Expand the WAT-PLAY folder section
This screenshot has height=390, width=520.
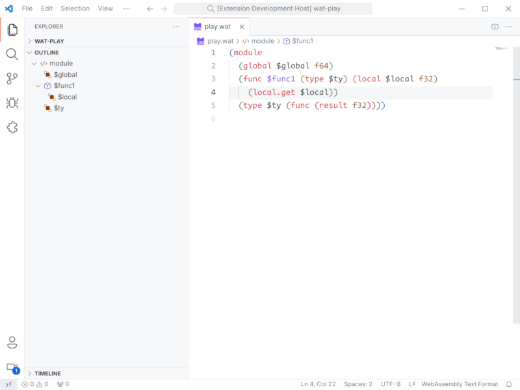[x=49, y=41]
